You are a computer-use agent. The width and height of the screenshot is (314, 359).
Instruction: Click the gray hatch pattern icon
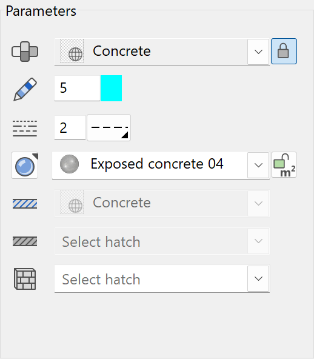coord(25,241)
